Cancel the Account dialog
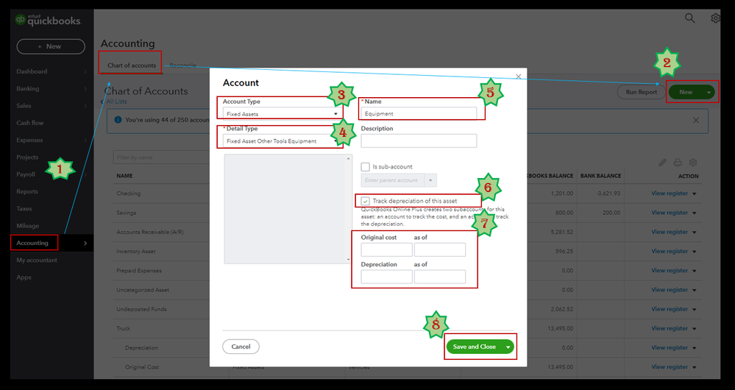This screenshot has width=735, height=390. click(x=241, y=347)
